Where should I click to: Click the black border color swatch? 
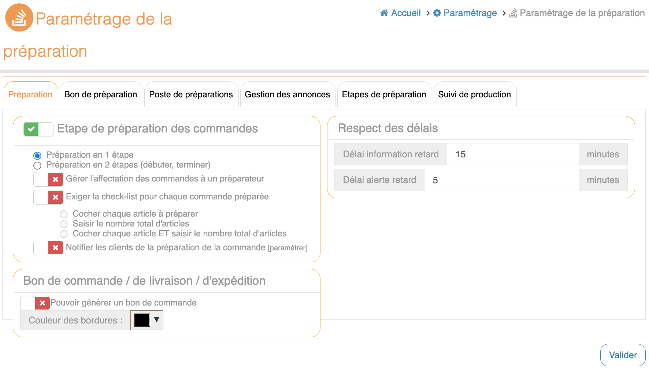pos(142,320)
